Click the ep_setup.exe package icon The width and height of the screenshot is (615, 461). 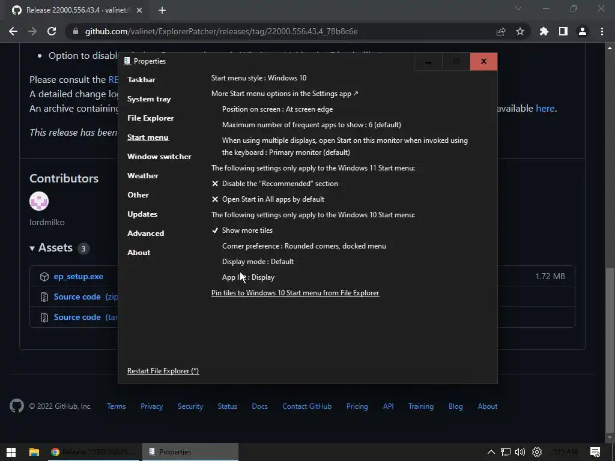click(x=44, y=276)
